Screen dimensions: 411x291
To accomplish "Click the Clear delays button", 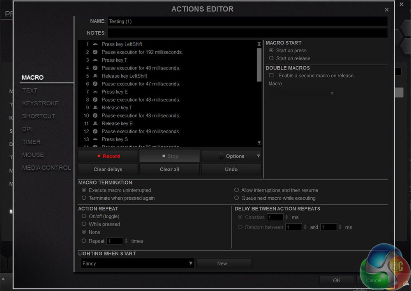I will pos(108,169).
